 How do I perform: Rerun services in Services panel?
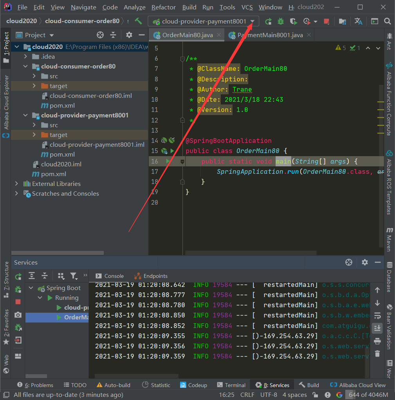(18, 277)
